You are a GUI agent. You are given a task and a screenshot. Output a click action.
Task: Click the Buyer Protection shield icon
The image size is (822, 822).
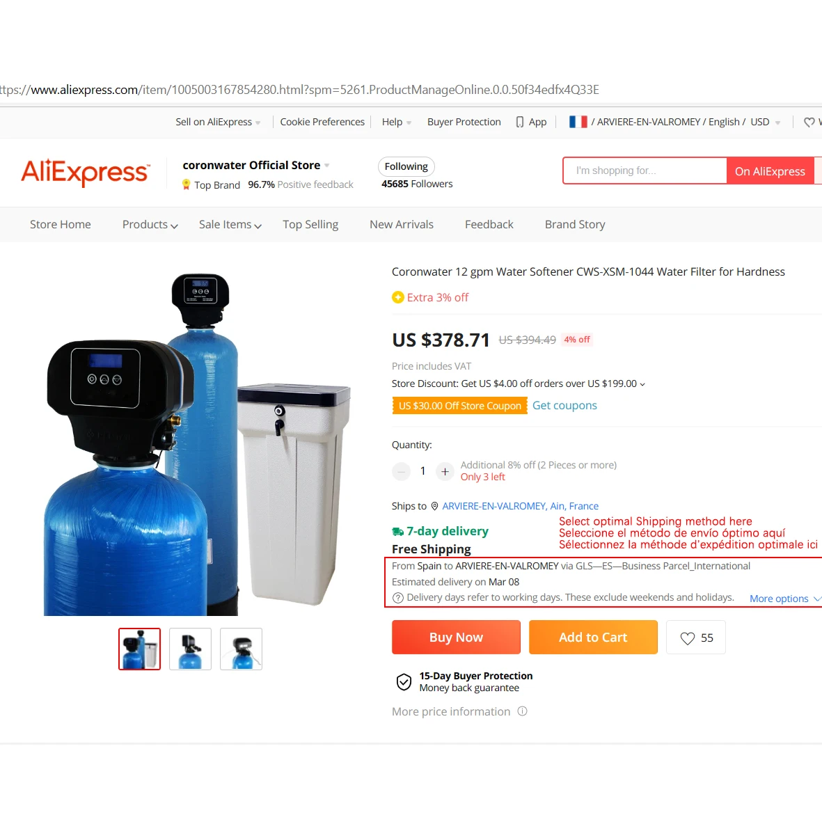[x=404, y=682]
